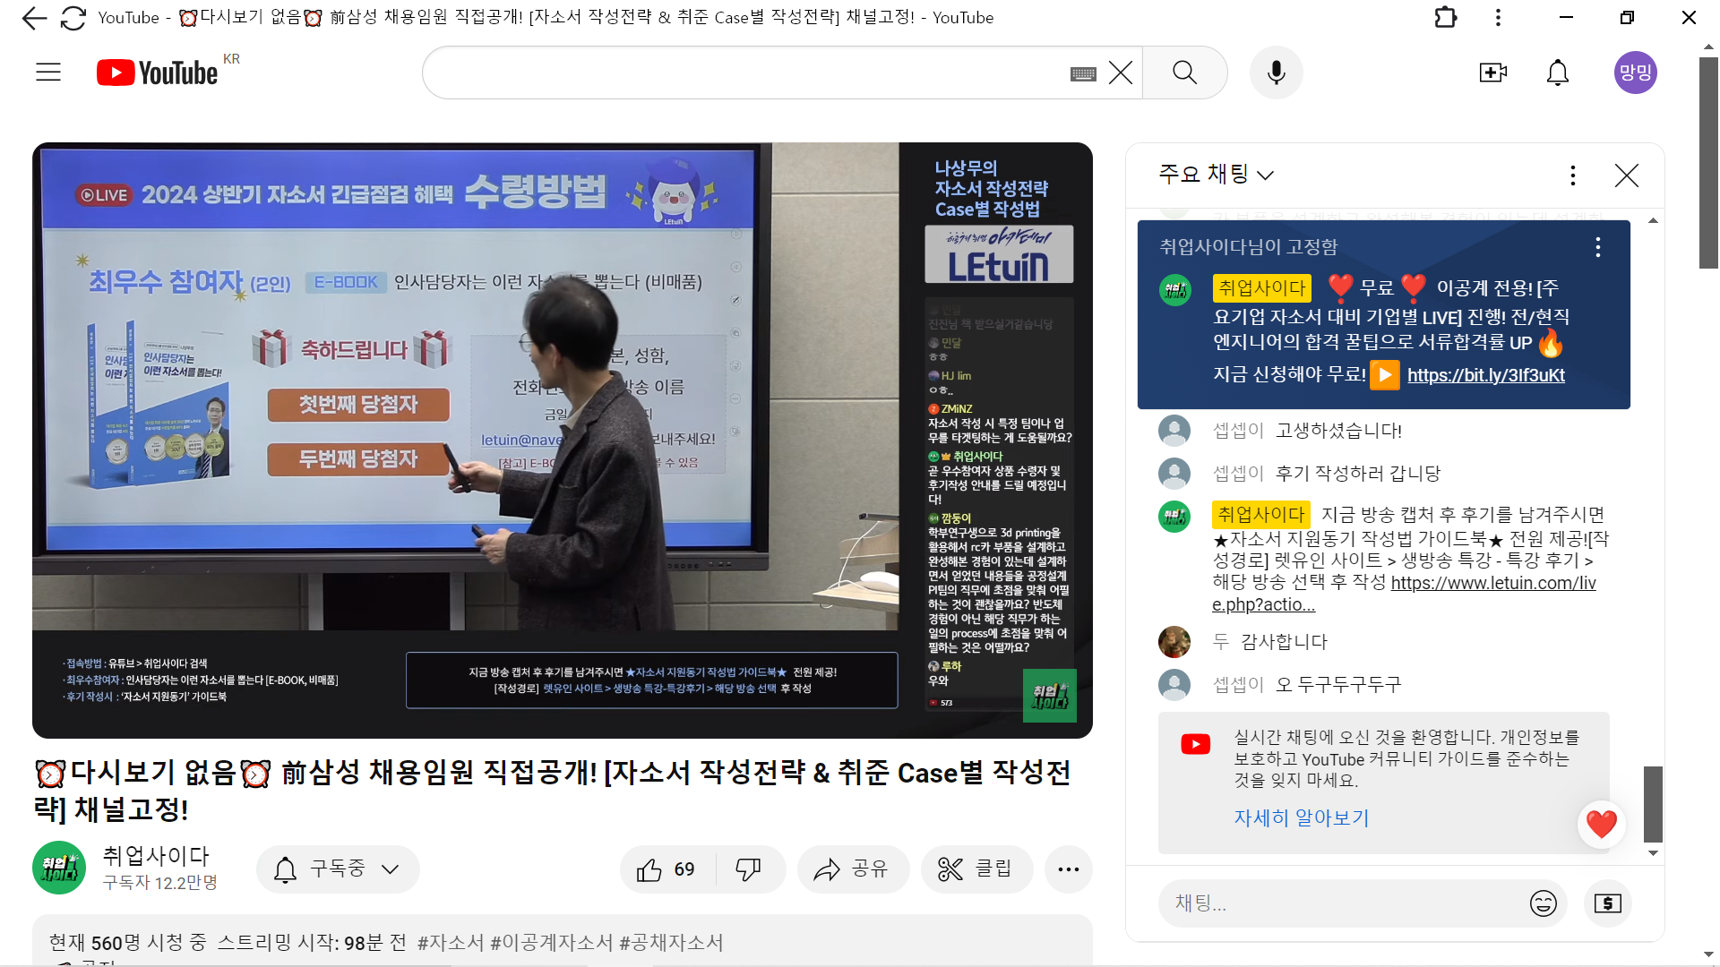
Task: Click 셉셉이 avatar beside 고생하셨습니다!
Action: click(x=1174, y=431)
